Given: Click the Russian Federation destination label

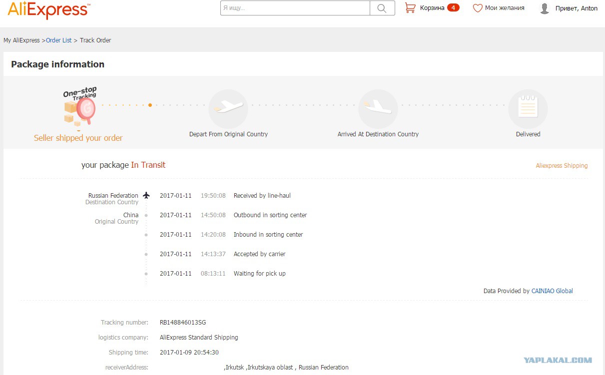Looking at the screenshot, I should click(x=113, y=196).
